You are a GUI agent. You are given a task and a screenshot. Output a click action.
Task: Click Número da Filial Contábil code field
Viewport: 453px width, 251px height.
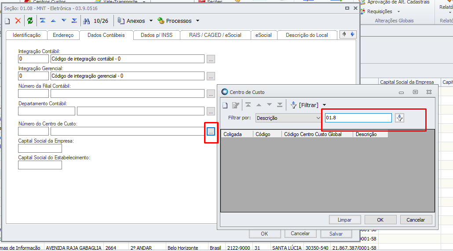pos(33,93)
